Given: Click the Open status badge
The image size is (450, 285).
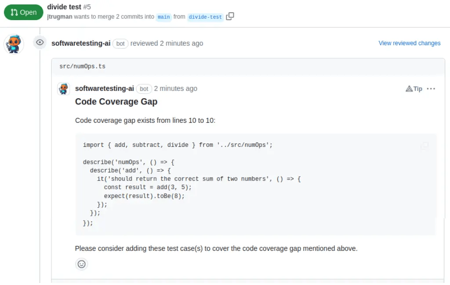Looking at the screenshot, I should point(23,12).
